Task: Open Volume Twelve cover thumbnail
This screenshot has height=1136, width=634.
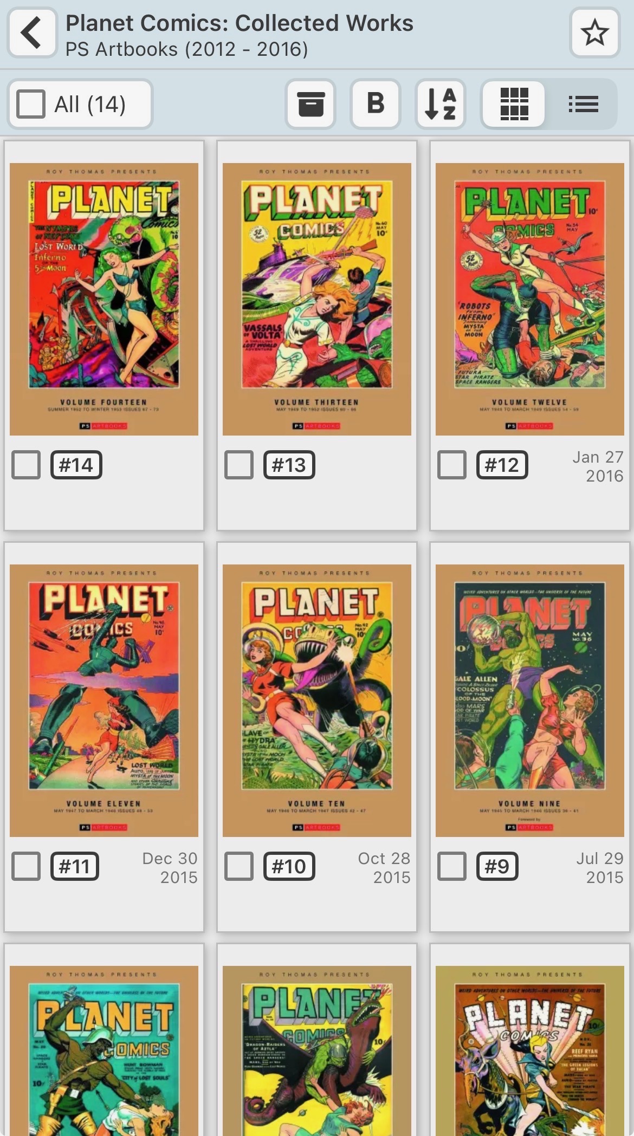Action: [x=530, y=299]
